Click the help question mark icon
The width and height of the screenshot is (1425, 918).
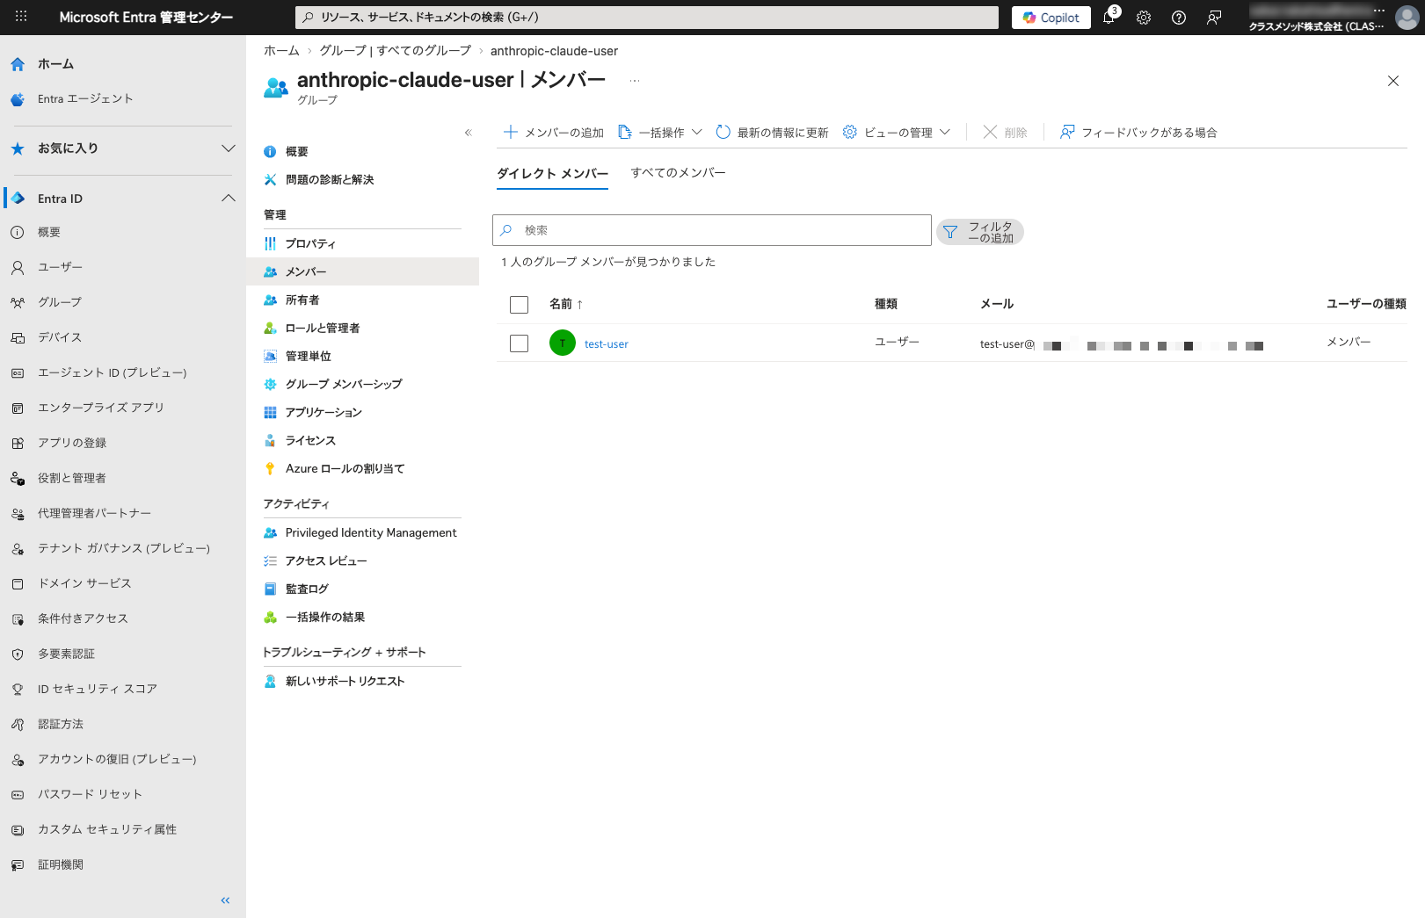click(1179, 18)
